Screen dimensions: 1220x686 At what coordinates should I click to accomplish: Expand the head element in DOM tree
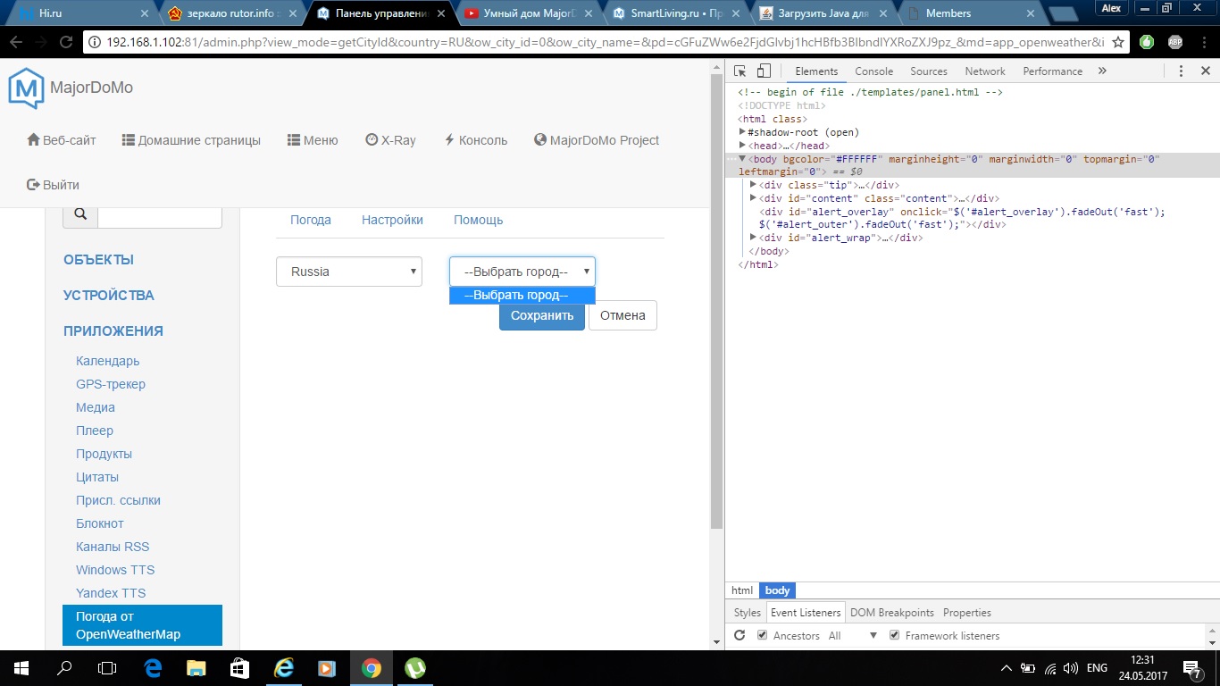click(743, 146)
